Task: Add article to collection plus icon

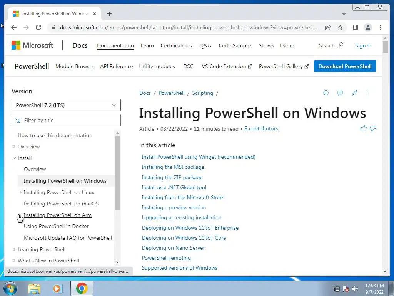Action: pyautogui.click(x=326, y=93)
